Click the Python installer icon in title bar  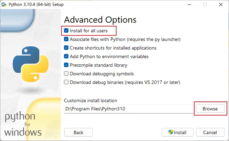[x=4, y=4]
